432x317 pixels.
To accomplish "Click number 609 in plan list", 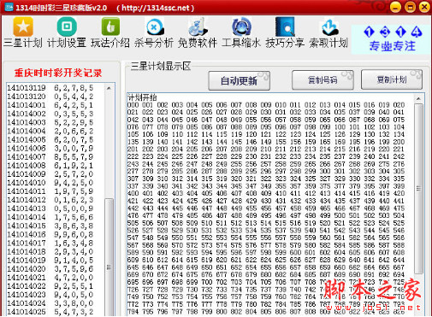I will [x=133, y=260].
